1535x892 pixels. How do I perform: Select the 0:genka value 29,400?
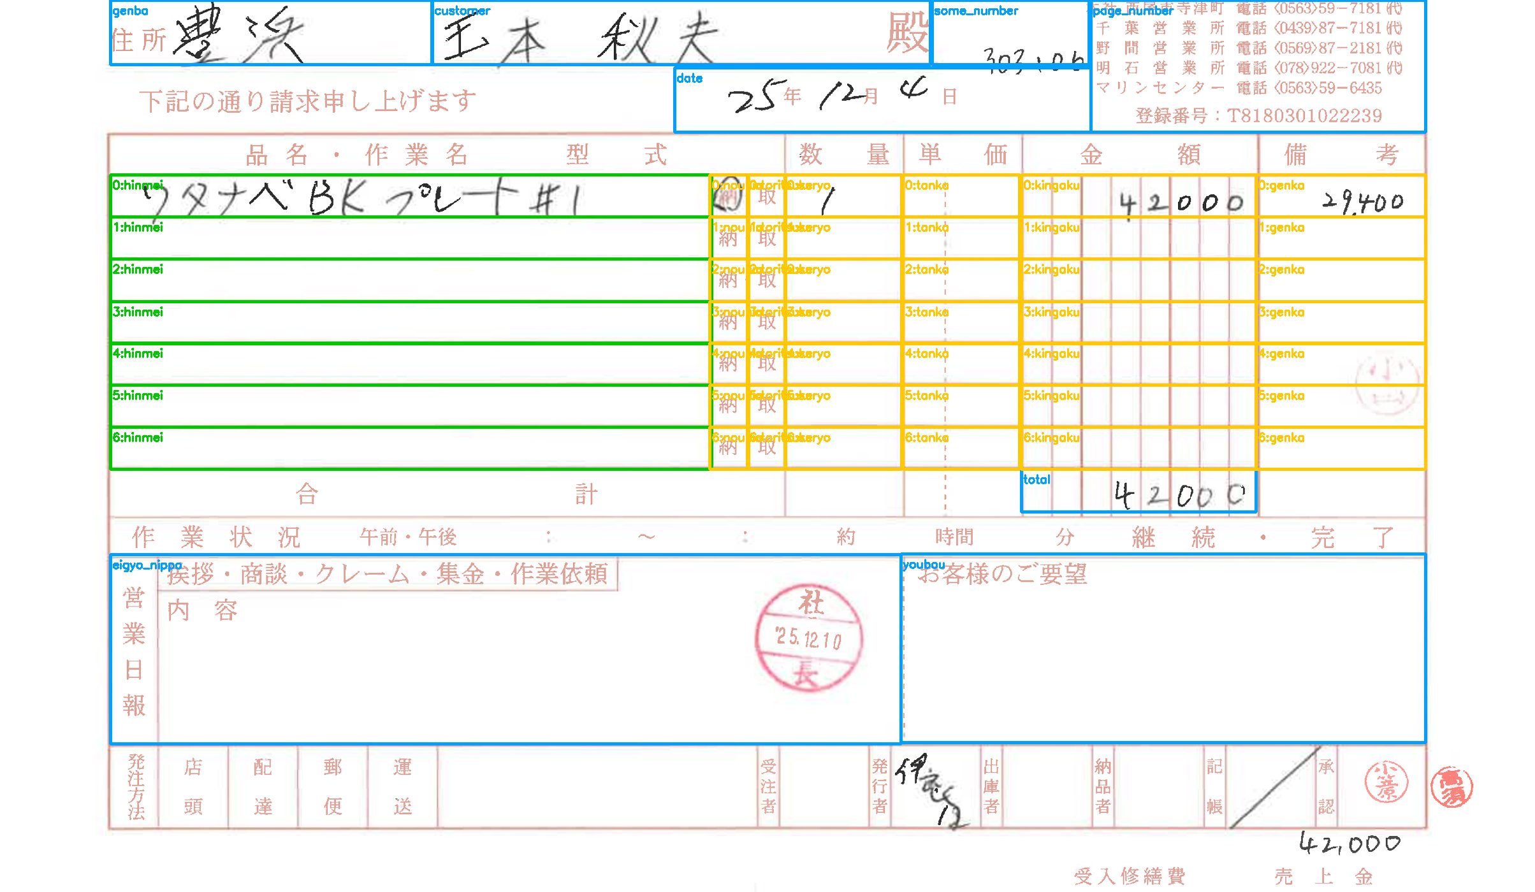[1362, 202]
